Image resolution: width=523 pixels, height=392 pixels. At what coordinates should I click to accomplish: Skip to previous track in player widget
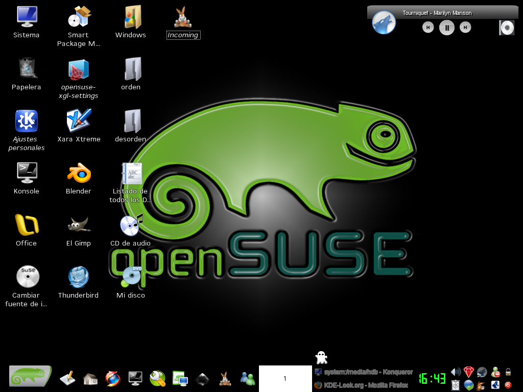tap(428, 28)
